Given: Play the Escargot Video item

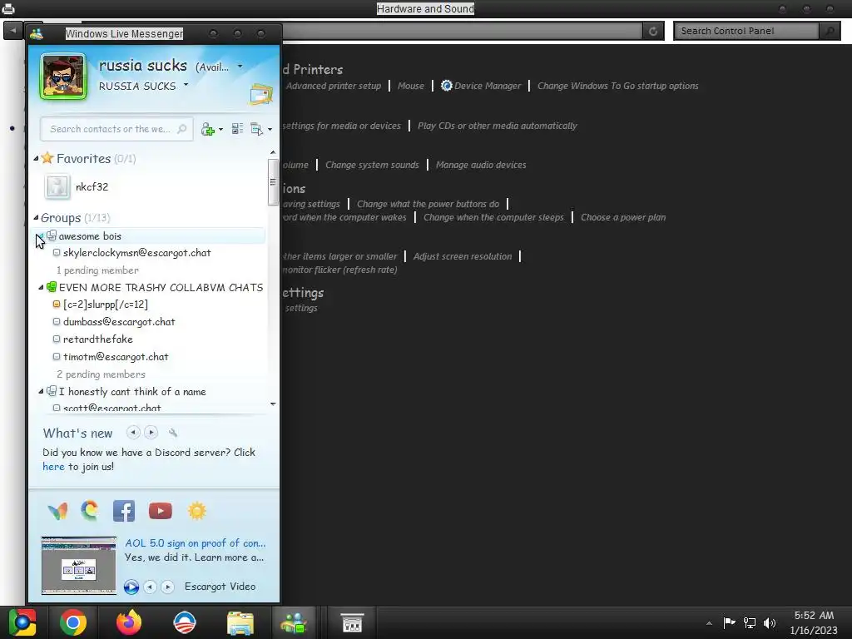Looking at the screenshot, I should point(131,587).
